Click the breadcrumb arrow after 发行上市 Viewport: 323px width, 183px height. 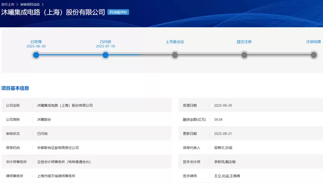click(x=17, y=4)
